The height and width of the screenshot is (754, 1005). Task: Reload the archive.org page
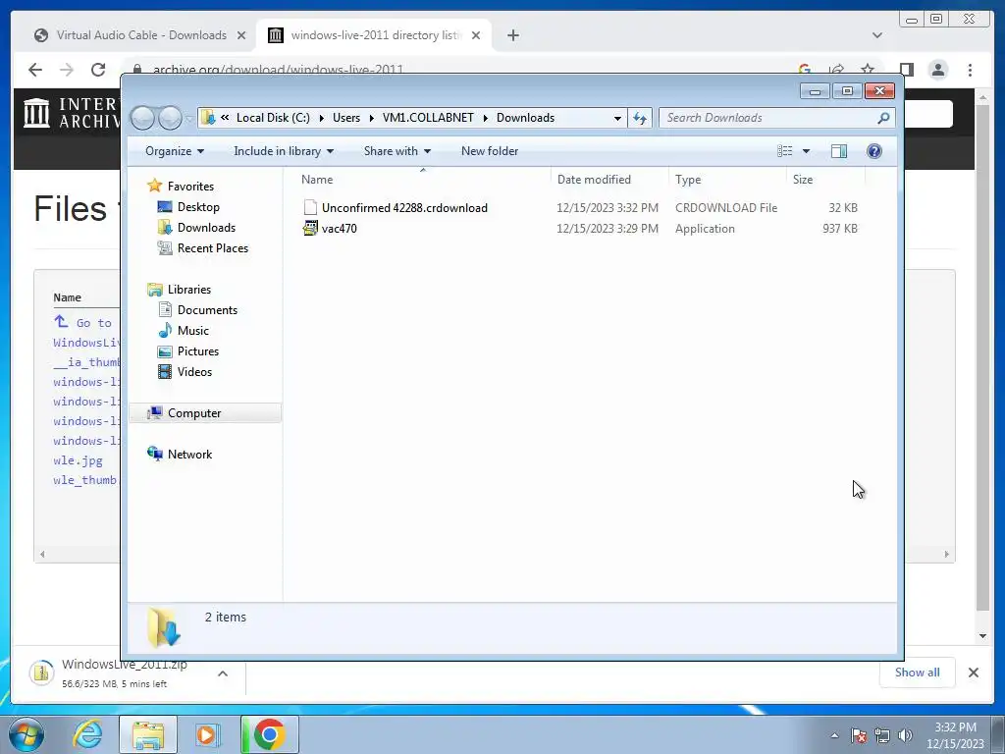(x=97, y=70)
